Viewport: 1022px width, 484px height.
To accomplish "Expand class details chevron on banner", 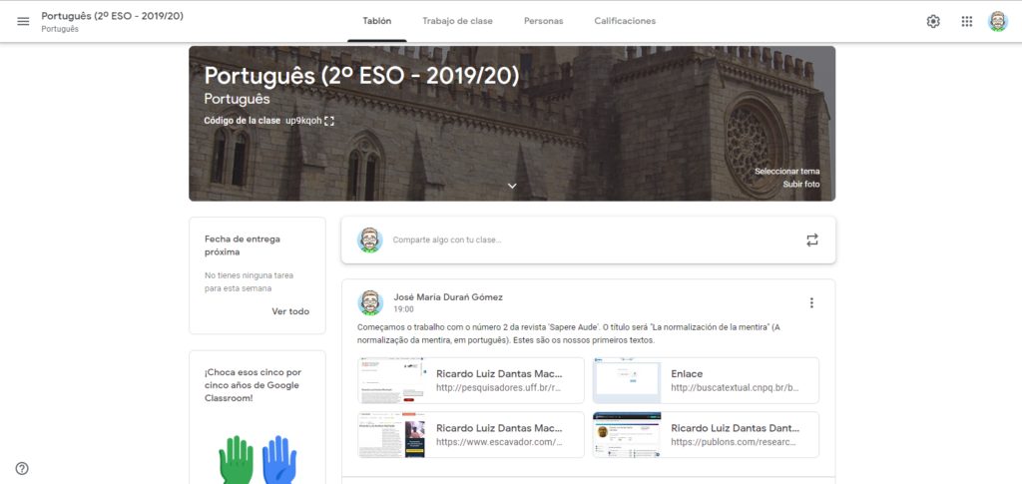I will pos(512,186).
